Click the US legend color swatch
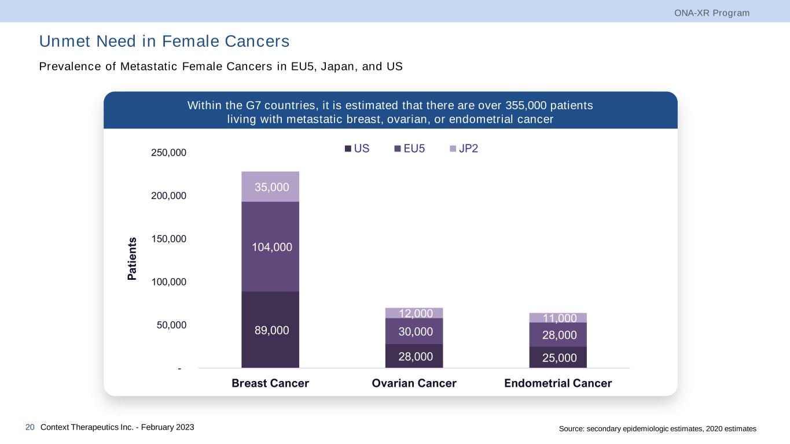The width and height of the screenshot is (790, 444). (348, 149)
